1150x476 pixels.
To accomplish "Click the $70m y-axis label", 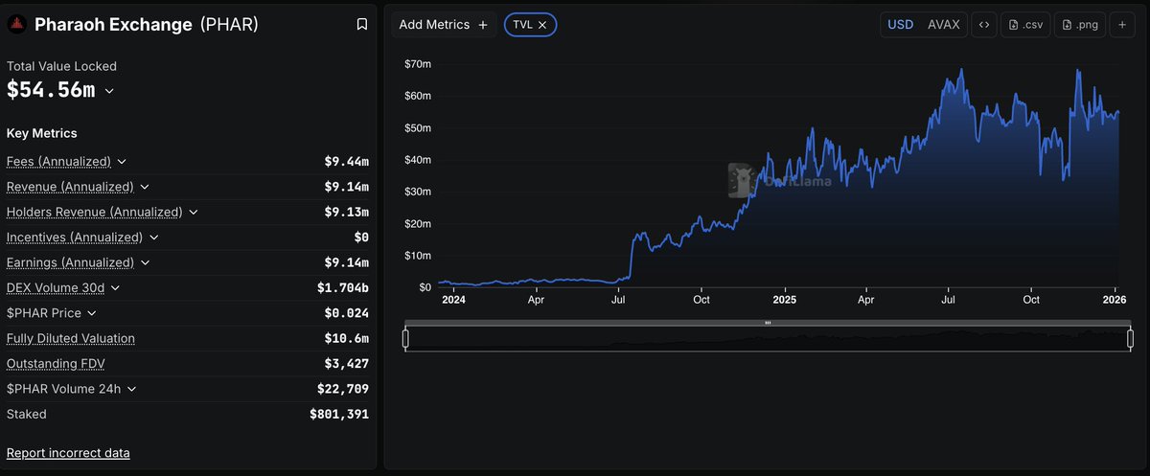I will click(x=418, y=64).
